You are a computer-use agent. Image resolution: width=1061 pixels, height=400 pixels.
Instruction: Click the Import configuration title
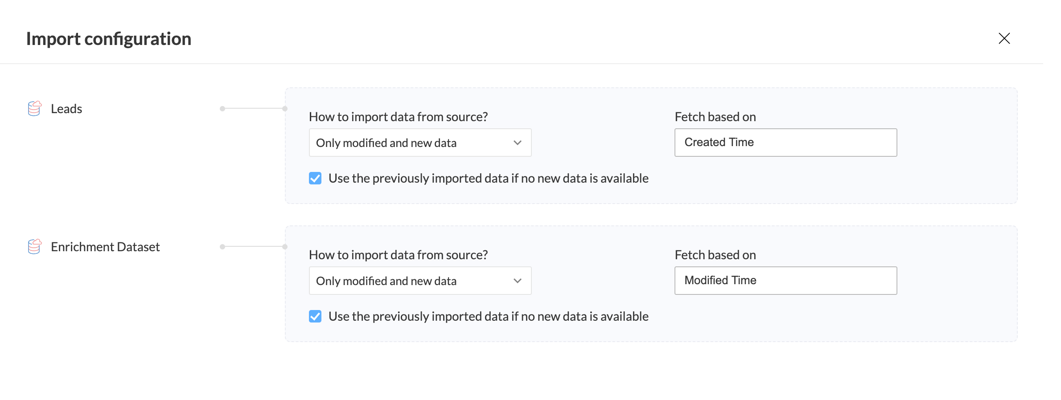(x=109, y=39)
